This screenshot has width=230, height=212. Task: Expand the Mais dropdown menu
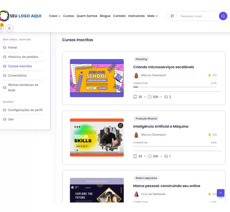tap(152, 16)
